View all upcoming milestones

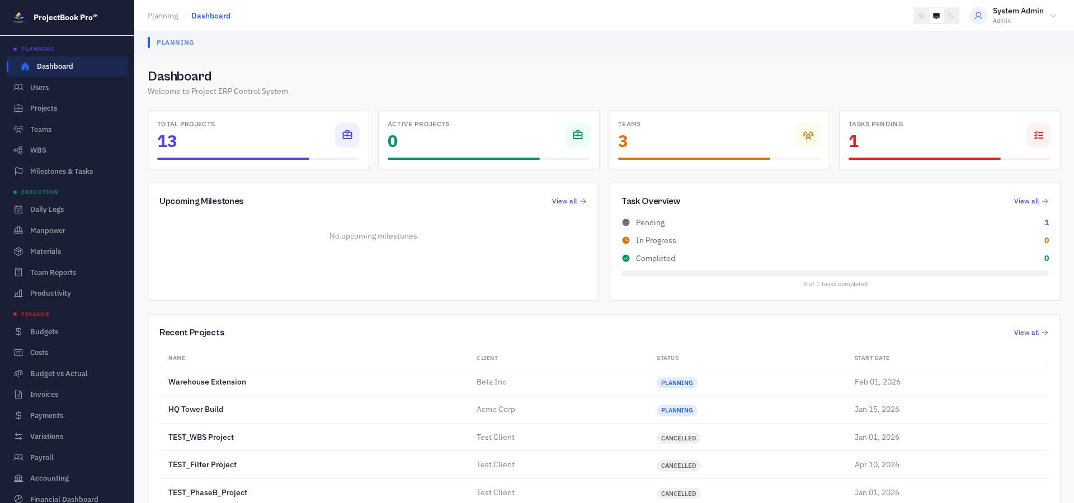coord(569,201)
